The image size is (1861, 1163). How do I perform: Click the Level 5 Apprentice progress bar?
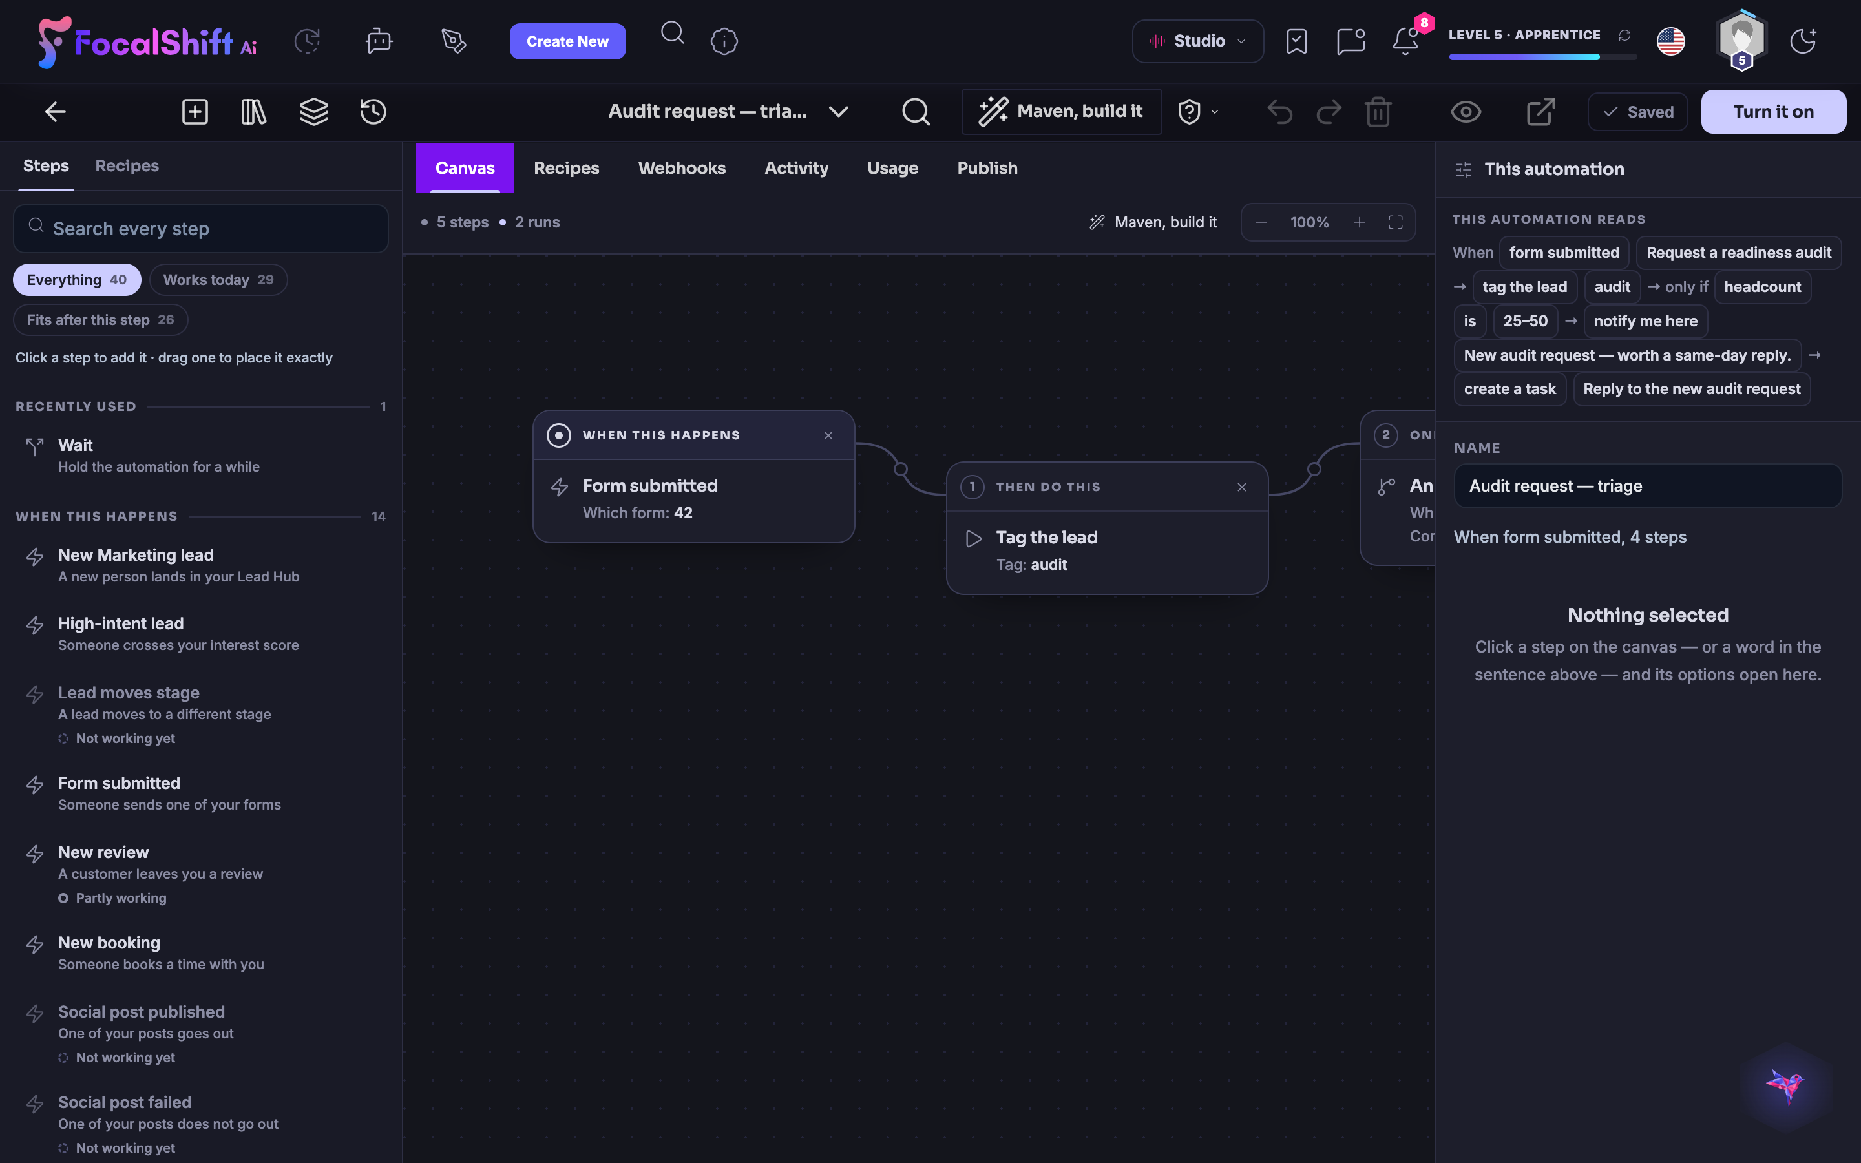click(1542, 57)
